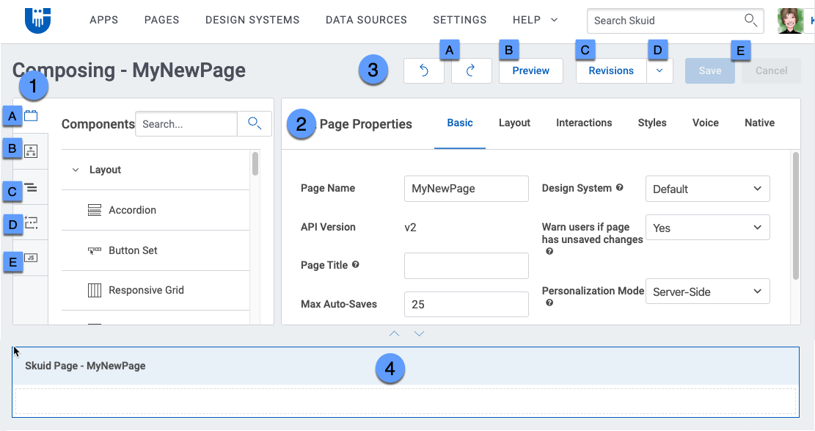Click the magnifier icon beside Components search
This screenshot has height=431, width=815.
[255, 124]
